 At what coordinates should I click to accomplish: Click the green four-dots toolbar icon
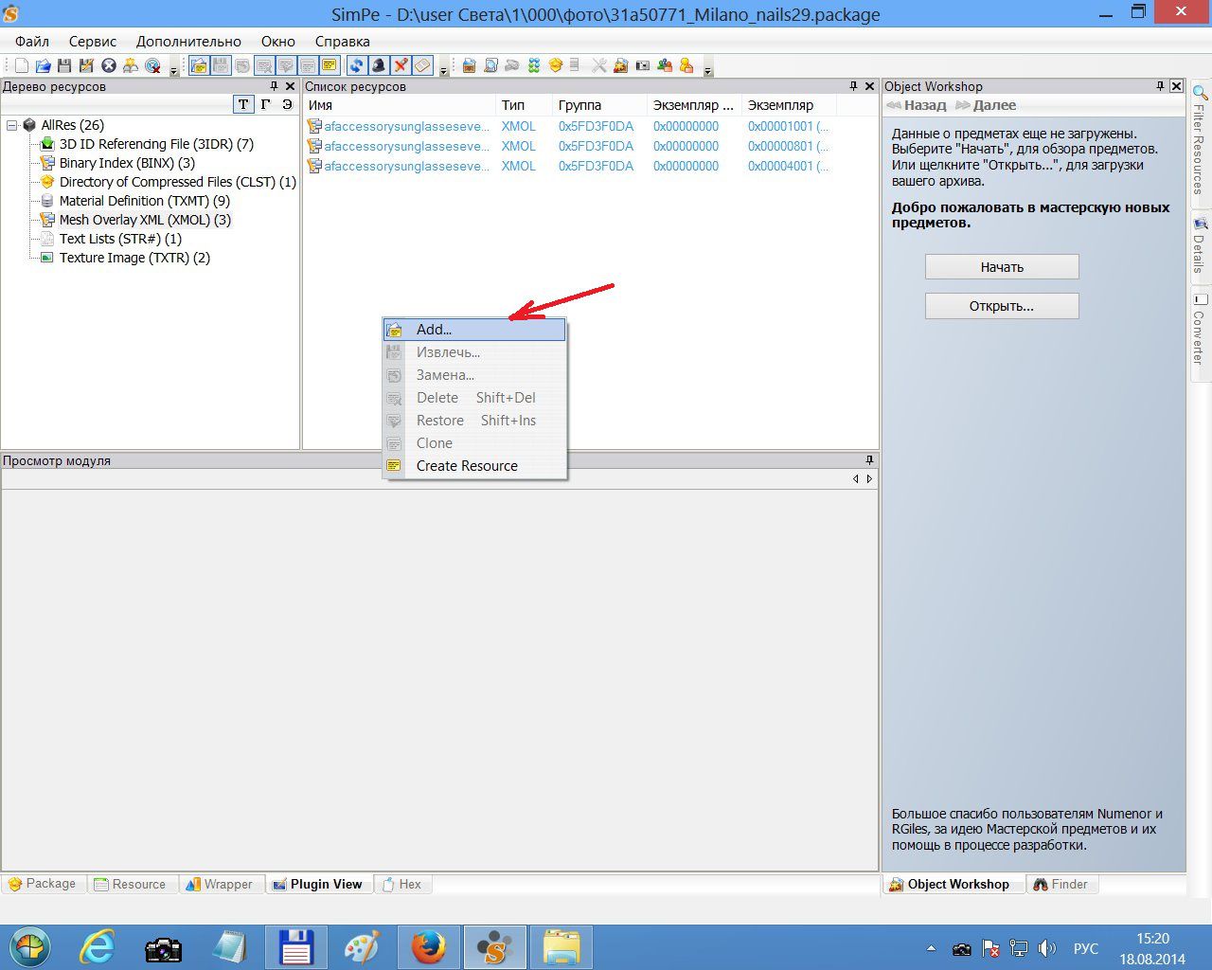(x=534, y=65)
